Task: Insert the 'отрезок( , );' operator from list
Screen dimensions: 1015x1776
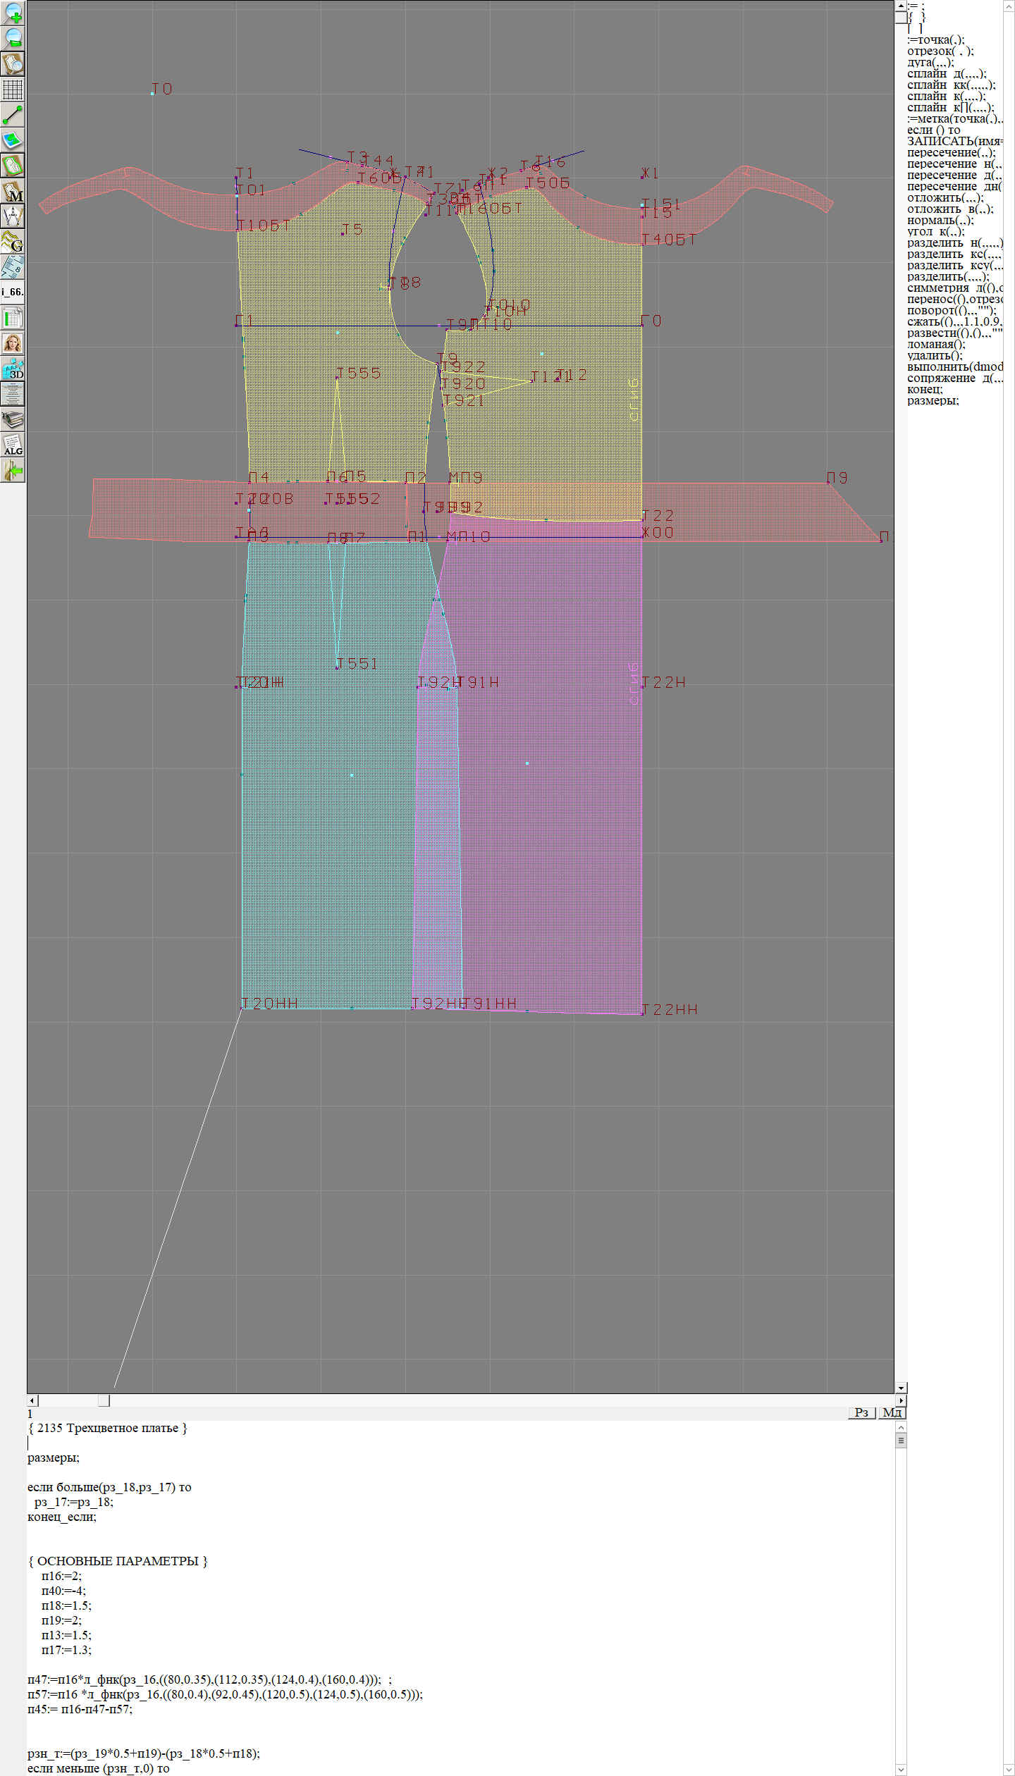Action: (x=940, y=51)
